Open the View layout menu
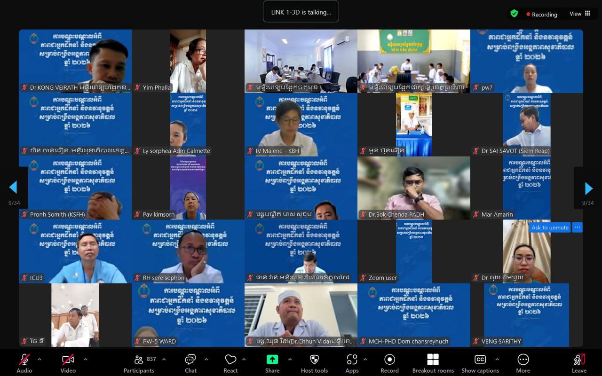The height and width of the screenshot is (376, 602). [580, 14]
